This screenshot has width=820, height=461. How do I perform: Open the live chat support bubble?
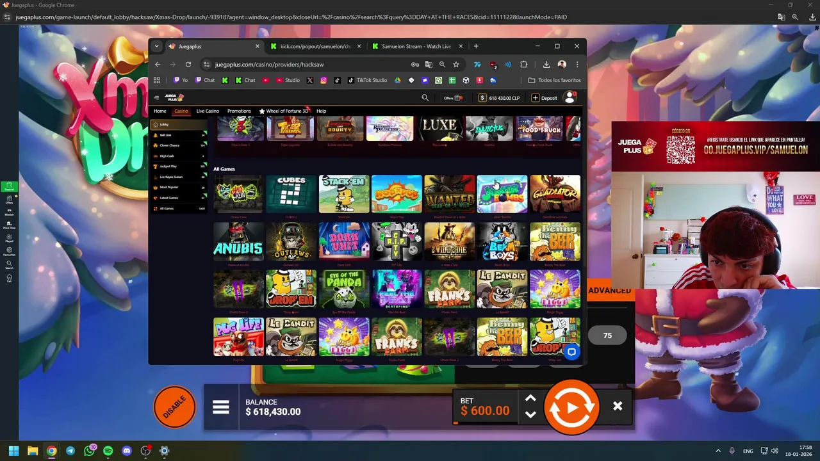point(571,352)
